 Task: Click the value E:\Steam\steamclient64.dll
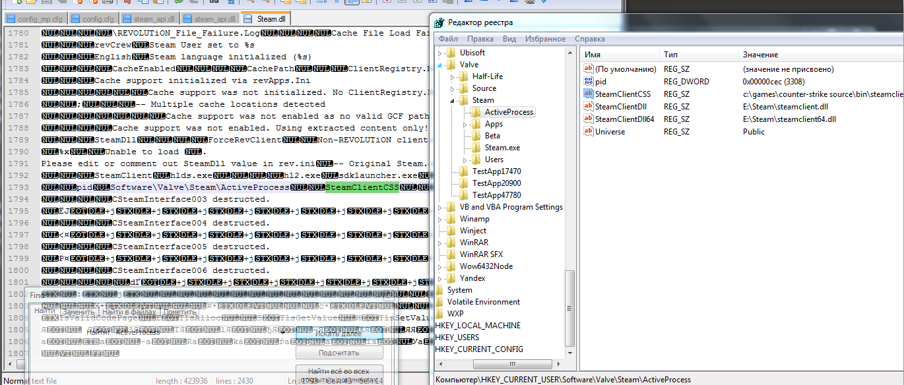tap(789, 119)
